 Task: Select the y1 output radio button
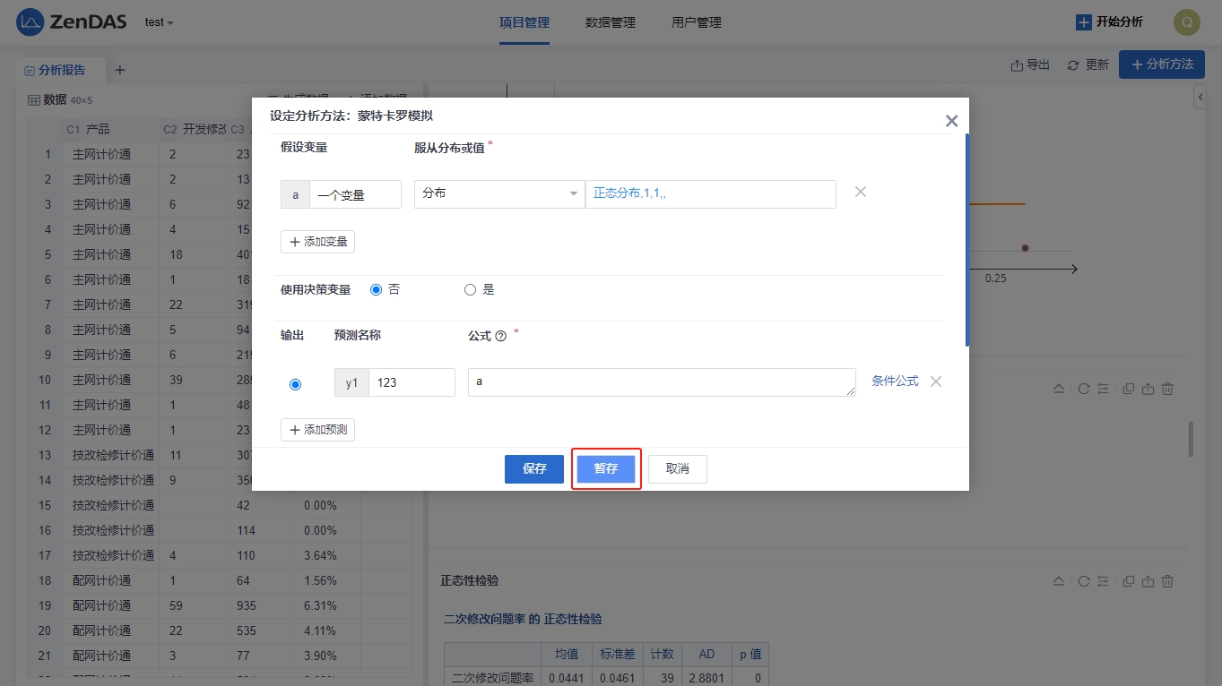tap(295, 384)
